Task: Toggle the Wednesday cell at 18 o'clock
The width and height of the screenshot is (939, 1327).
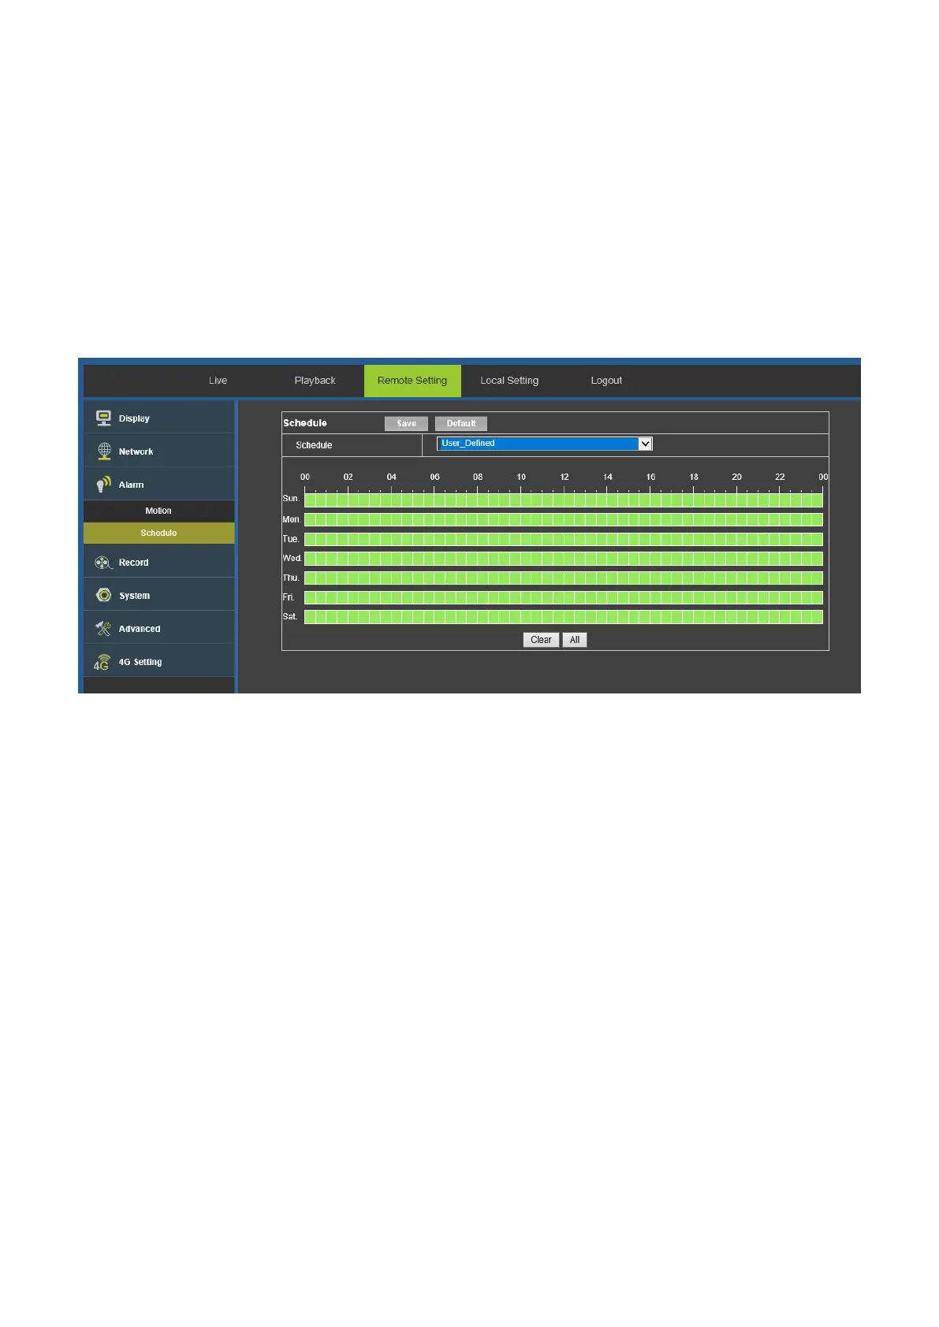Action: [699, 558]
